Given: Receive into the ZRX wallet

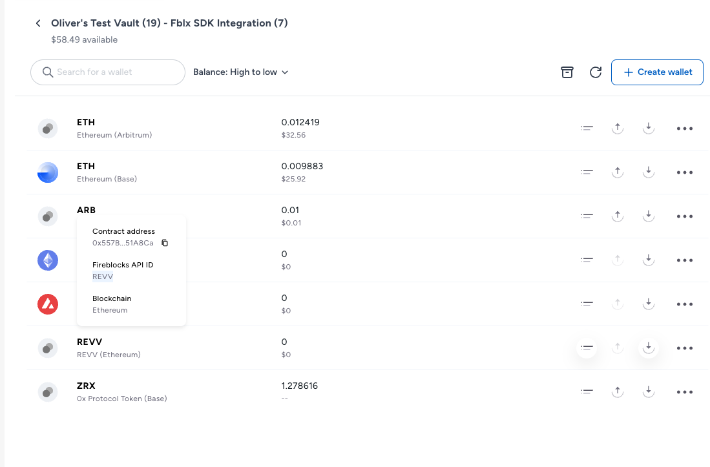Looking at the screenshot, I should pos(649,392).
